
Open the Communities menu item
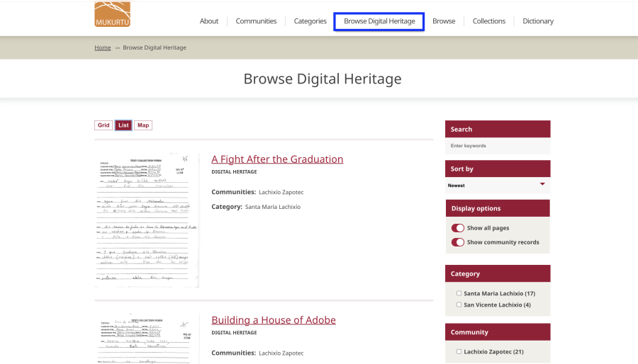[256, 21]
